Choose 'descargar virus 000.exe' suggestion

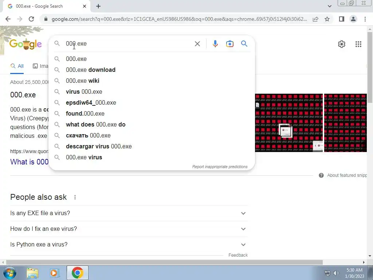(152, 147)
